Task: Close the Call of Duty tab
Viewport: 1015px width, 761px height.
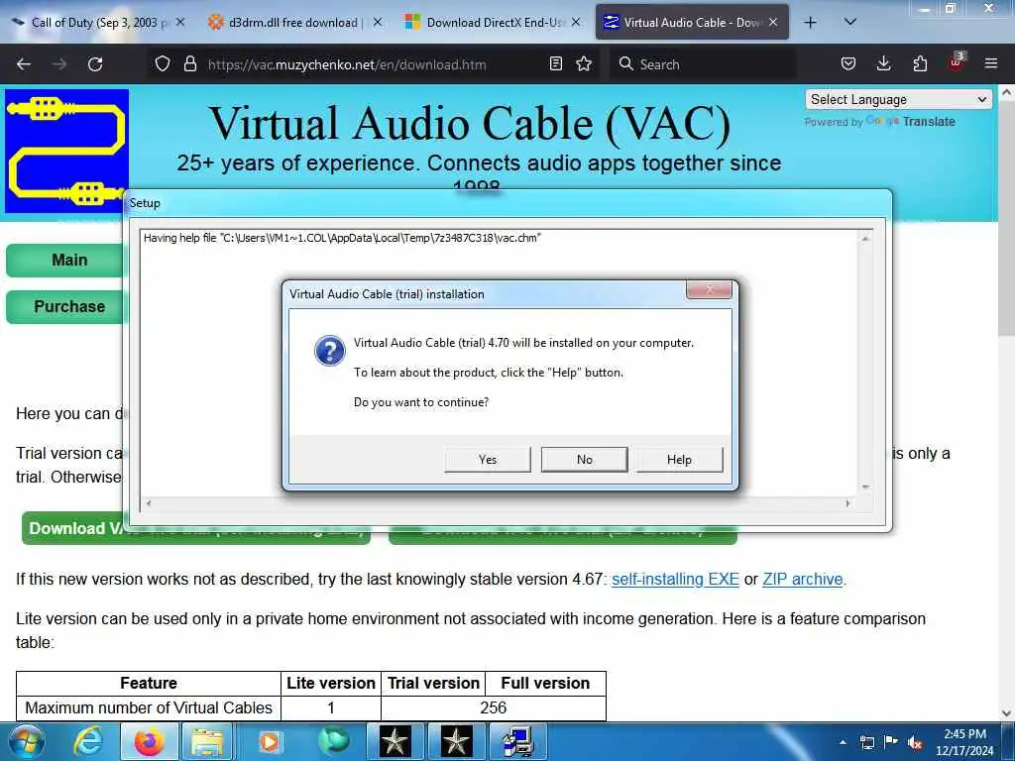Action: 180,22
